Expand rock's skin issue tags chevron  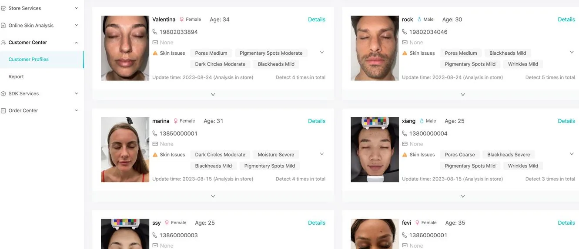pos(572,52)
